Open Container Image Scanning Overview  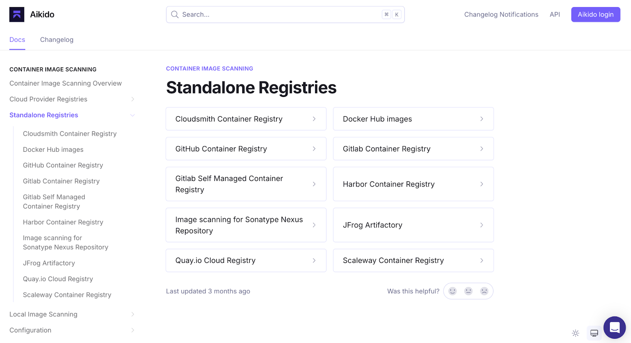pos(65,84)
